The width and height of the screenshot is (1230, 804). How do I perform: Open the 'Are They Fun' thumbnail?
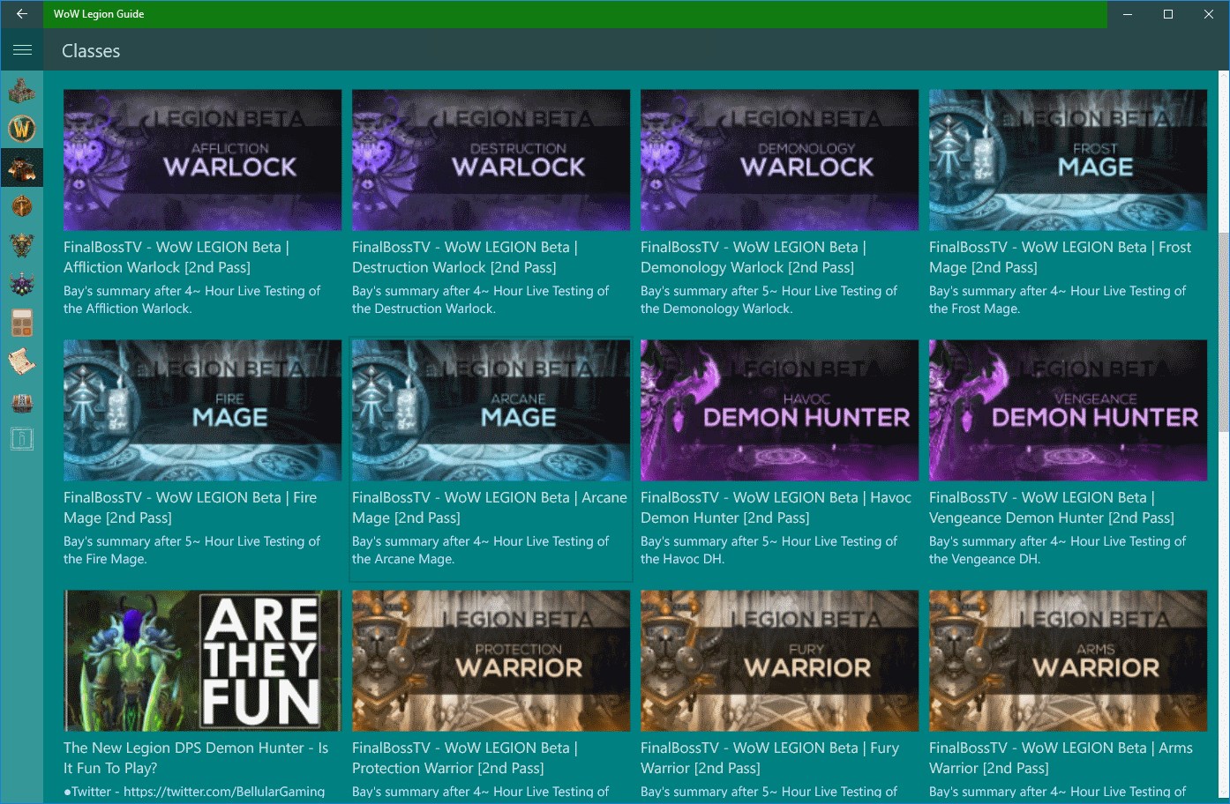coord(202,660)
